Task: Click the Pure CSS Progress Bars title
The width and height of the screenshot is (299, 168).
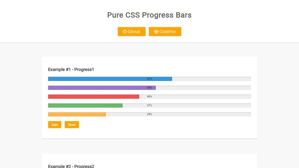Action: (x=149, y=15)
